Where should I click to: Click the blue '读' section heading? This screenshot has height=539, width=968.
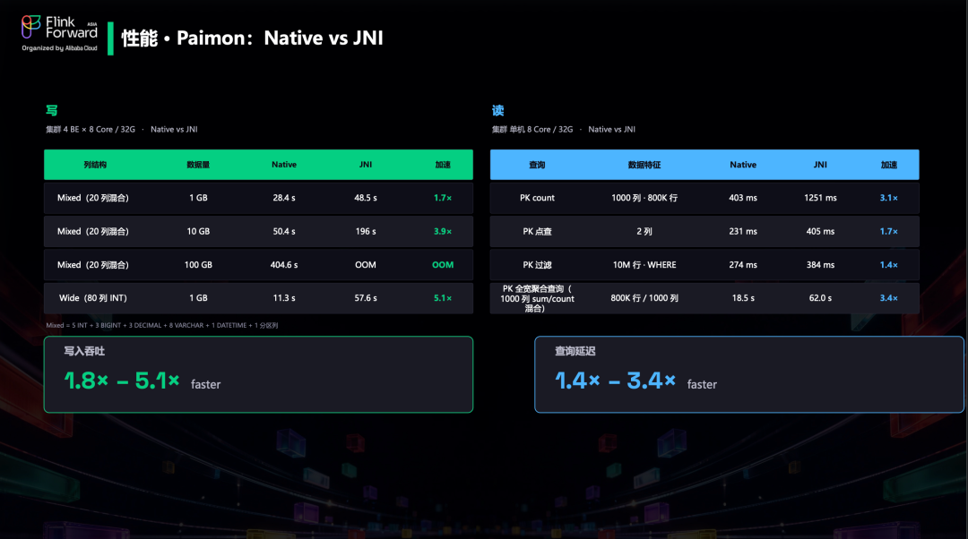click(497, 110)
